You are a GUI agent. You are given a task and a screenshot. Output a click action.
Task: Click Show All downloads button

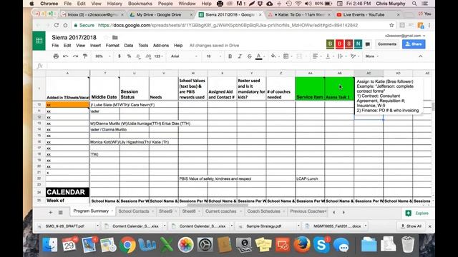coord(411,226)
